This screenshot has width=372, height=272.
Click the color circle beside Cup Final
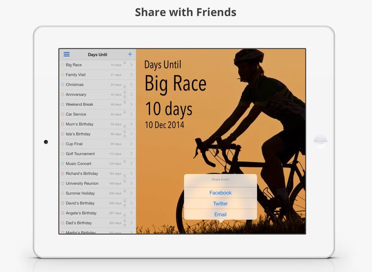(63, 144)
